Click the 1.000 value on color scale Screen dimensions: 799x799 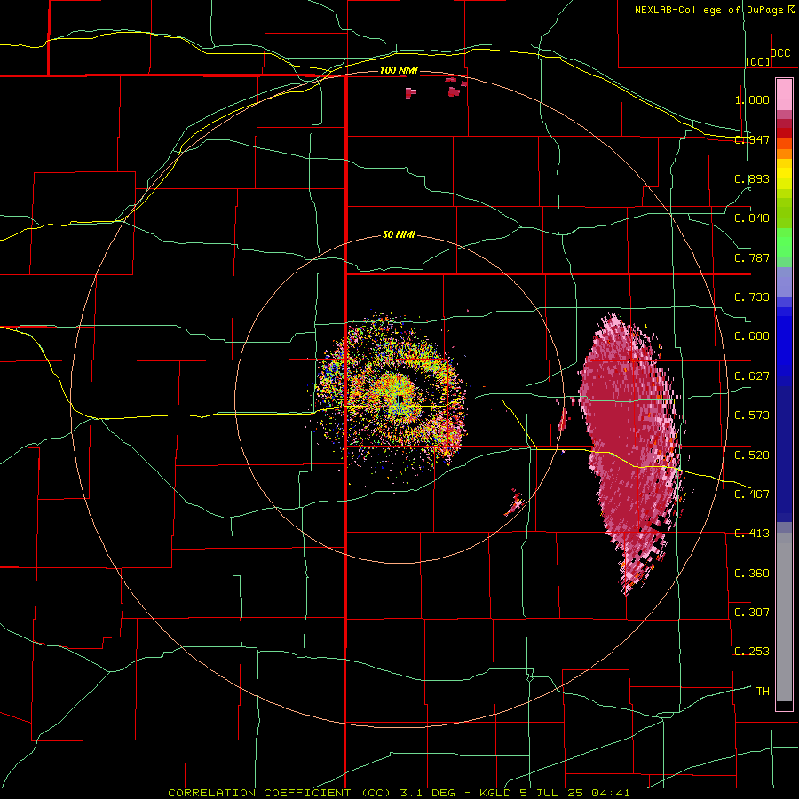752,99
